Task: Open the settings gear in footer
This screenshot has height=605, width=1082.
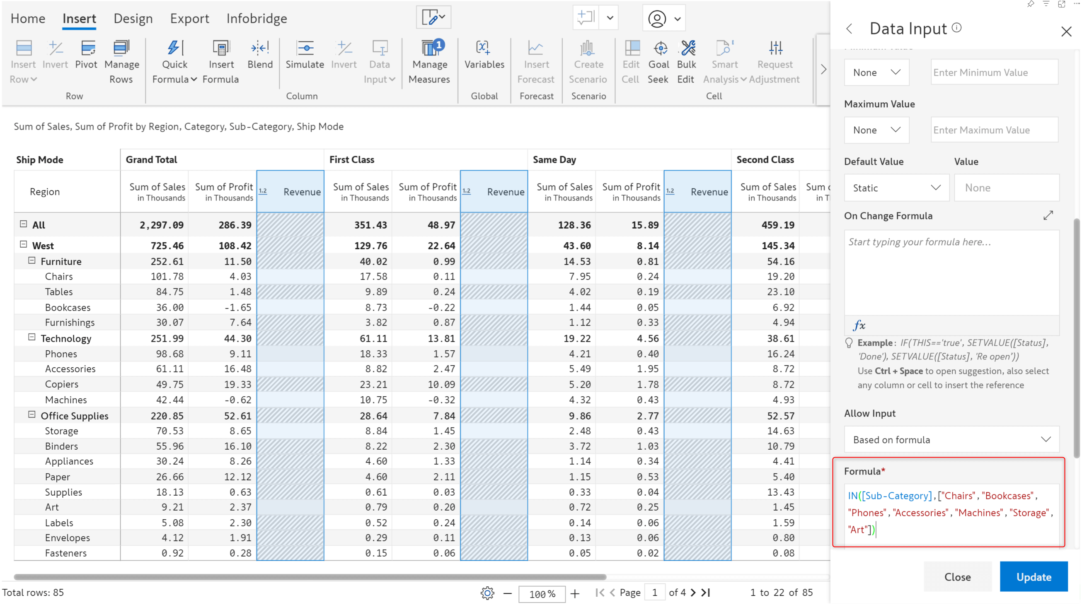Action: pyautogui.click(x=487, y=593)
